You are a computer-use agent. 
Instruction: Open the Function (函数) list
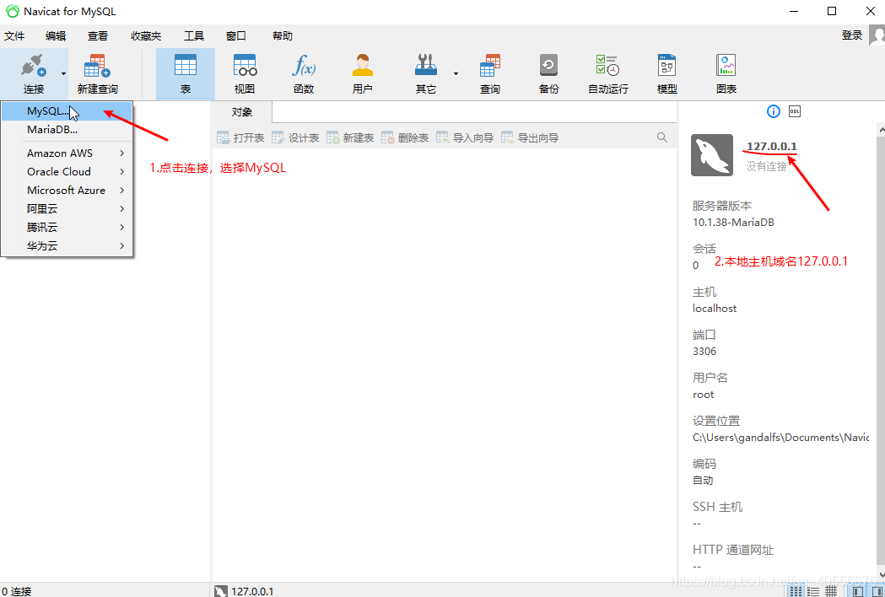tap(304, 73)
